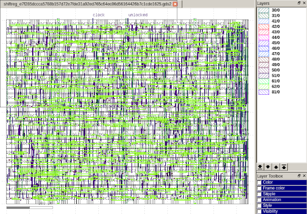Float the Layers panel
This screenshot has width=307, height=214.
(299, 3)
